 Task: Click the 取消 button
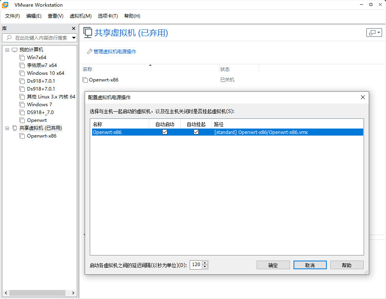[x=310, y=265]
